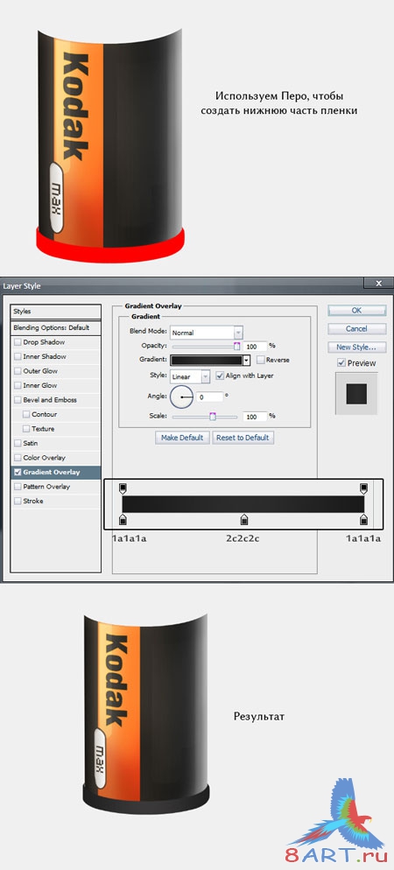The width and height of the screenshot is (394, 870).
Task: Enable the Outer Glow checkbox
Action: [x=18, y=371]
